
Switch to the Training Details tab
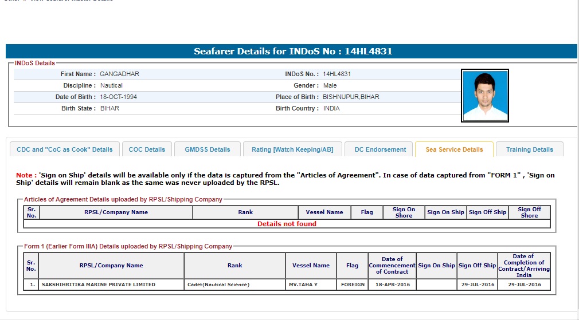529,149
